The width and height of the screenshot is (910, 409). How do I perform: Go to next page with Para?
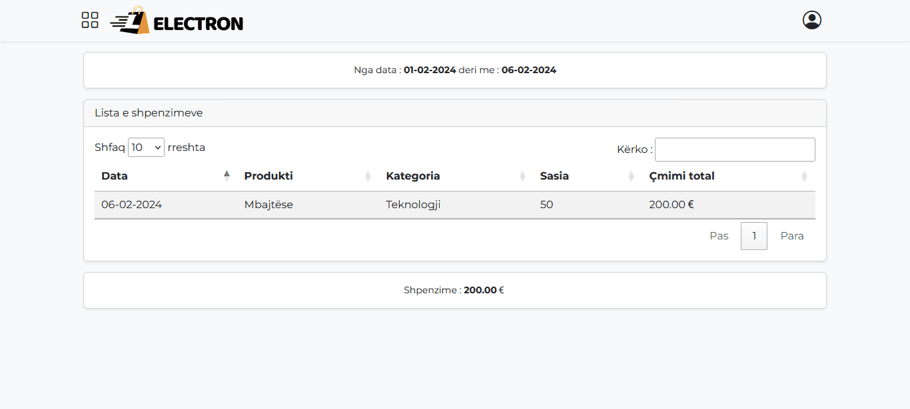792,236
